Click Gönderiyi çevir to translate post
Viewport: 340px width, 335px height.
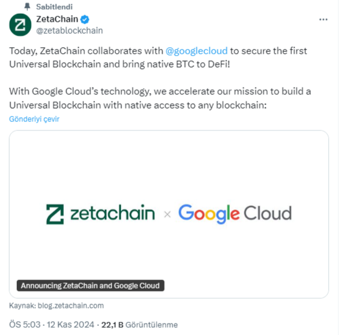pos(34,119)
